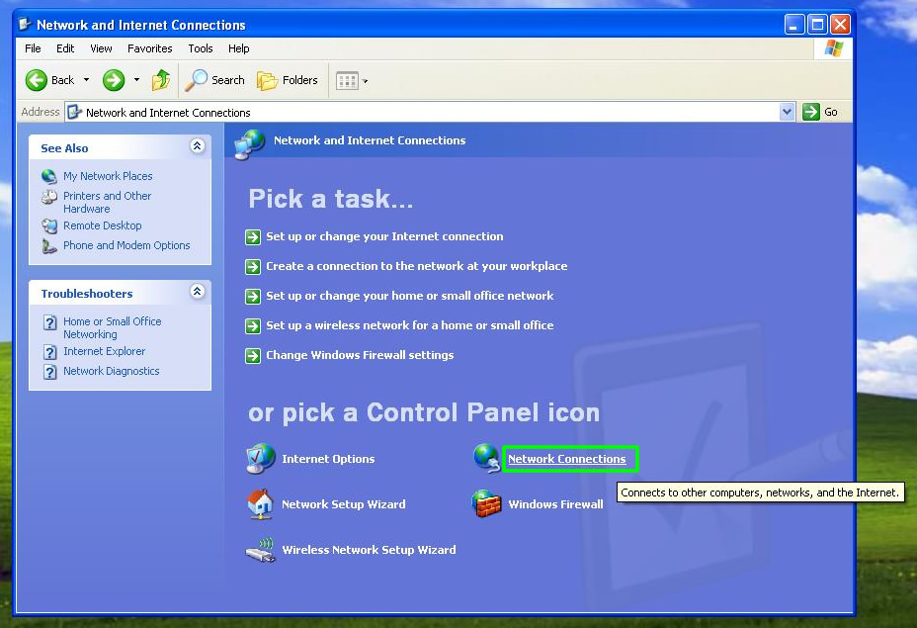
Task: Open the Internet Explorer troubleshooter link
Action: coord(104,352)
